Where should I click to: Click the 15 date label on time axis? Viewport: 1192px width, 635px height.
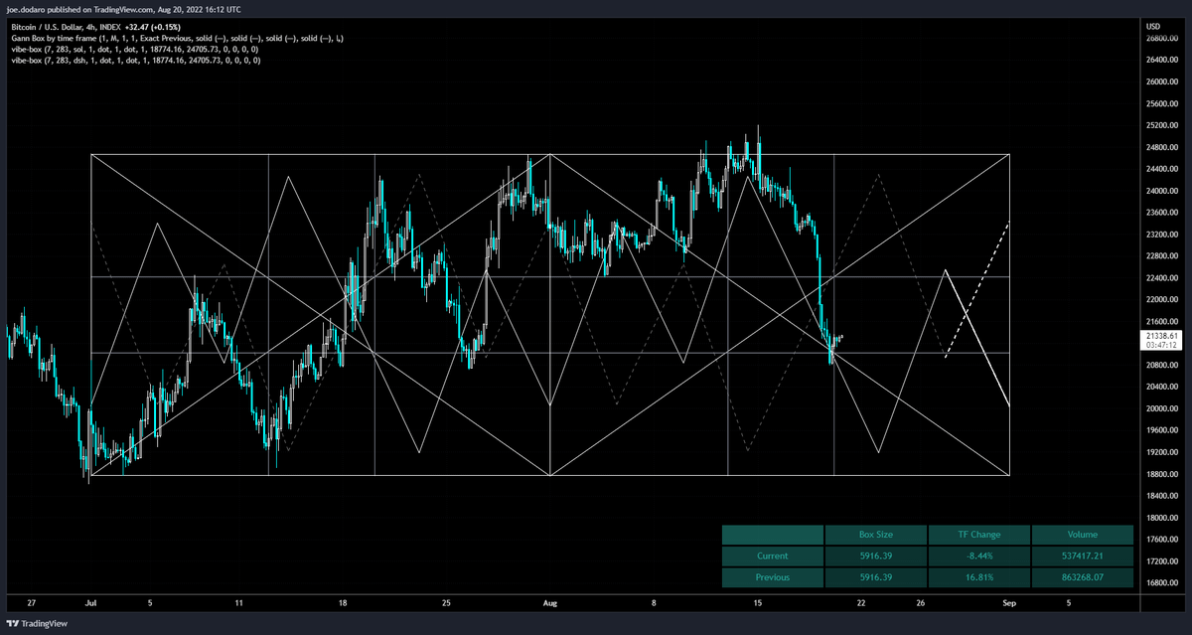pos(758,602)
